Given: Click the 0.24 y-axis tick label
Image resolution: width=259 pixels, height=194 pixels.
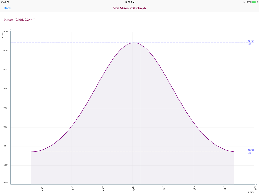Looking at the screenshot, I should coord(5,51).
